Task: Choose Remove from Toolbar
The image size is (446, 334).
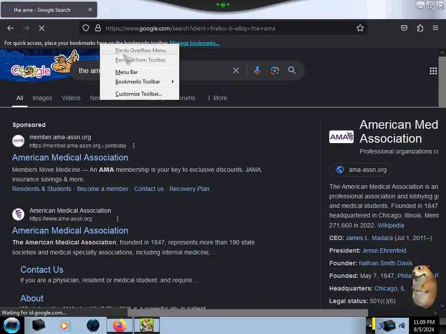Action: (x=140, y=60)
